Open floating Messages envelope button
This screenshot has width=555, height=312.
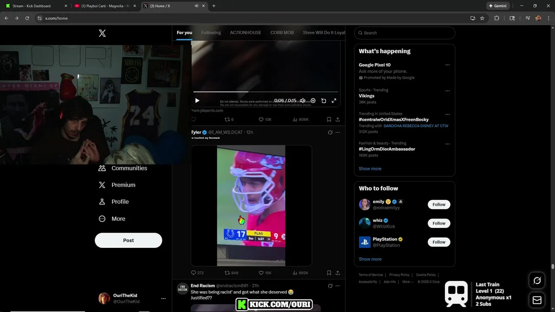pyautogui.click(x=537, y=300)
